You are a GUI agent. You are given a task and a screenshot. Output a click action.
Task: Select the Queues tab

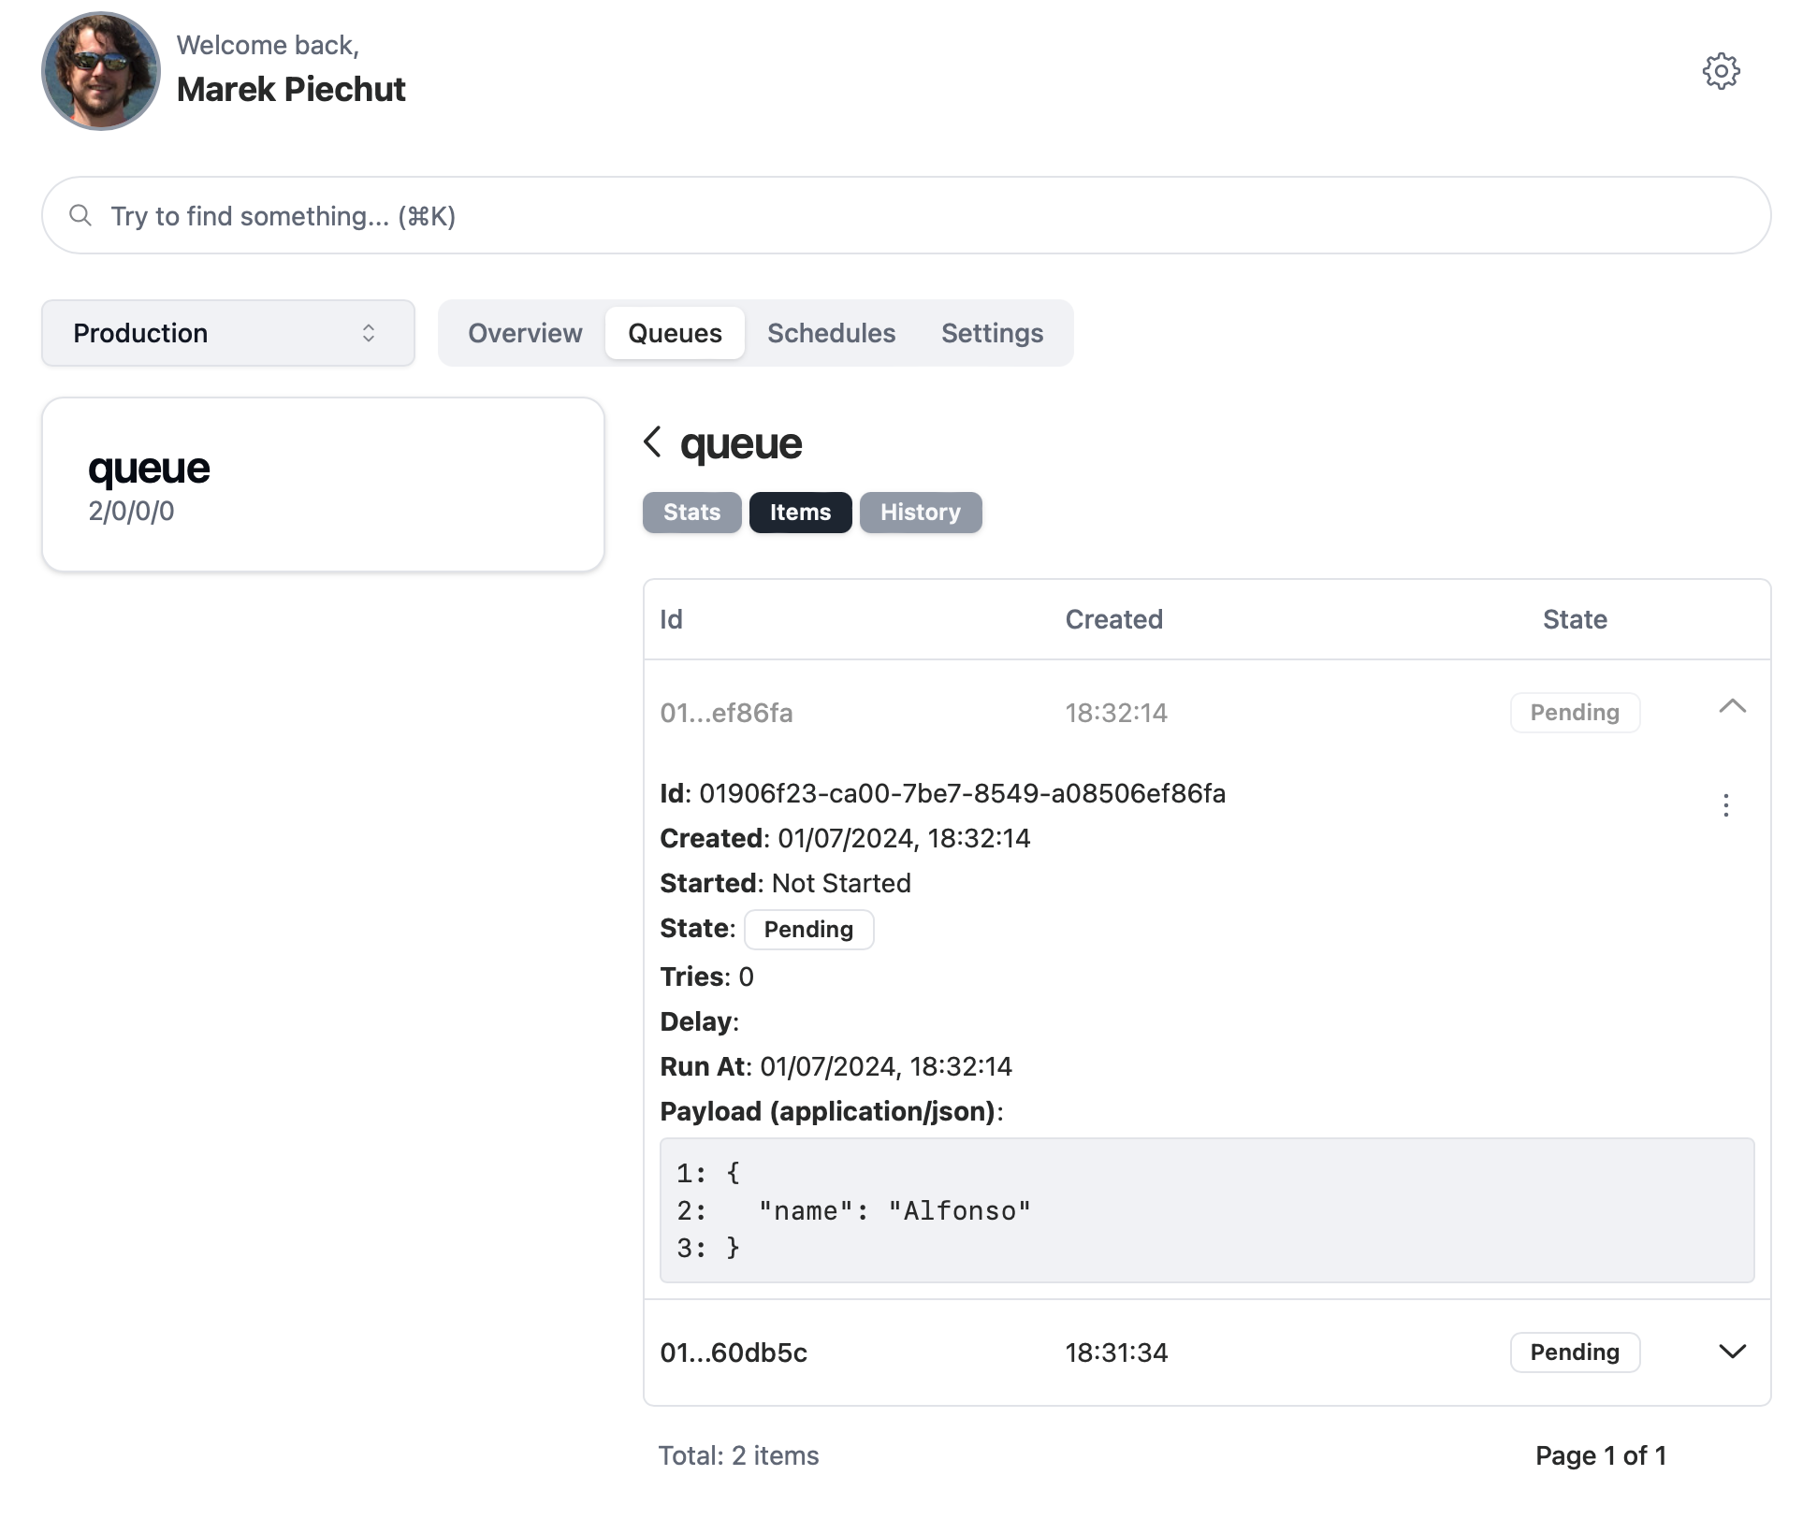point(675,333)
